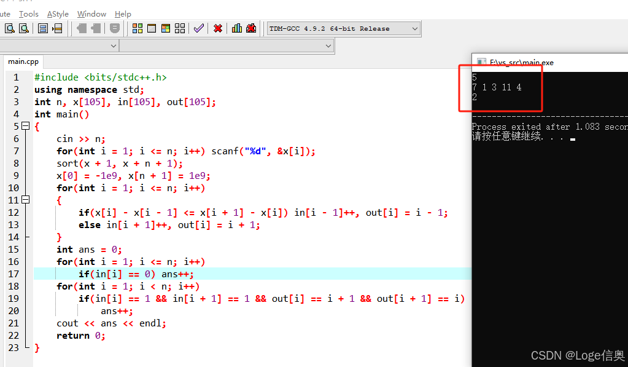
Task: Click the Rebuild All icon
Action: (x=180, y=28)
